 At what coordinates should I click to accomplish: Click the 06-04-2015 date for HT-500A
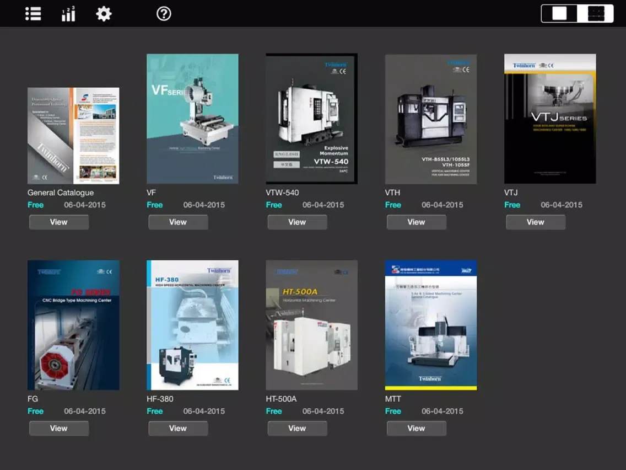coord(323,412)
